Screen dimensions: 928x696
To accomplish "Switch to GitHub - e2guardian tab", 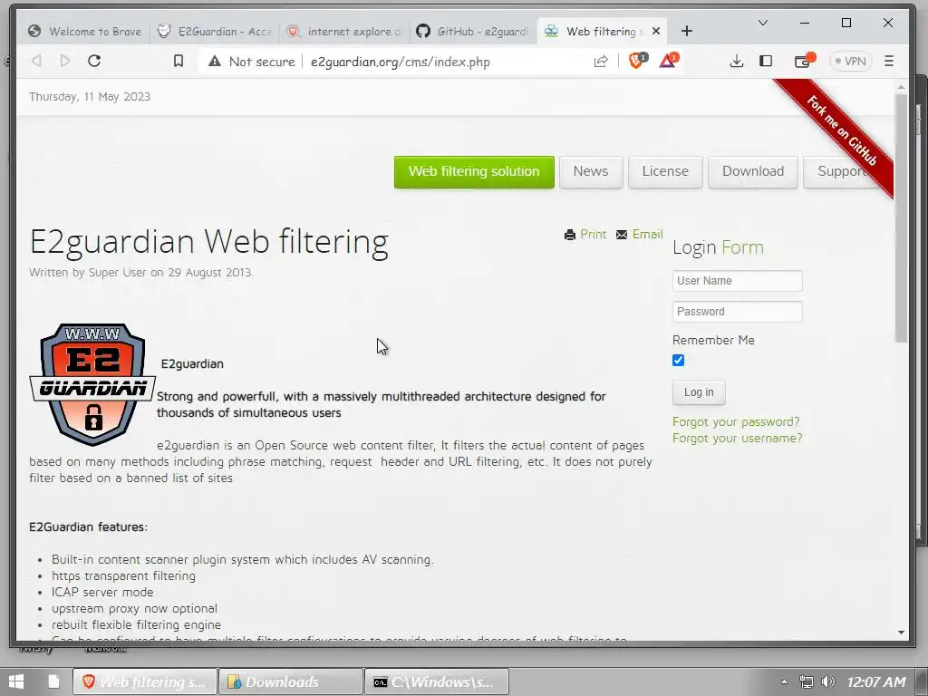I will (473, 32).
